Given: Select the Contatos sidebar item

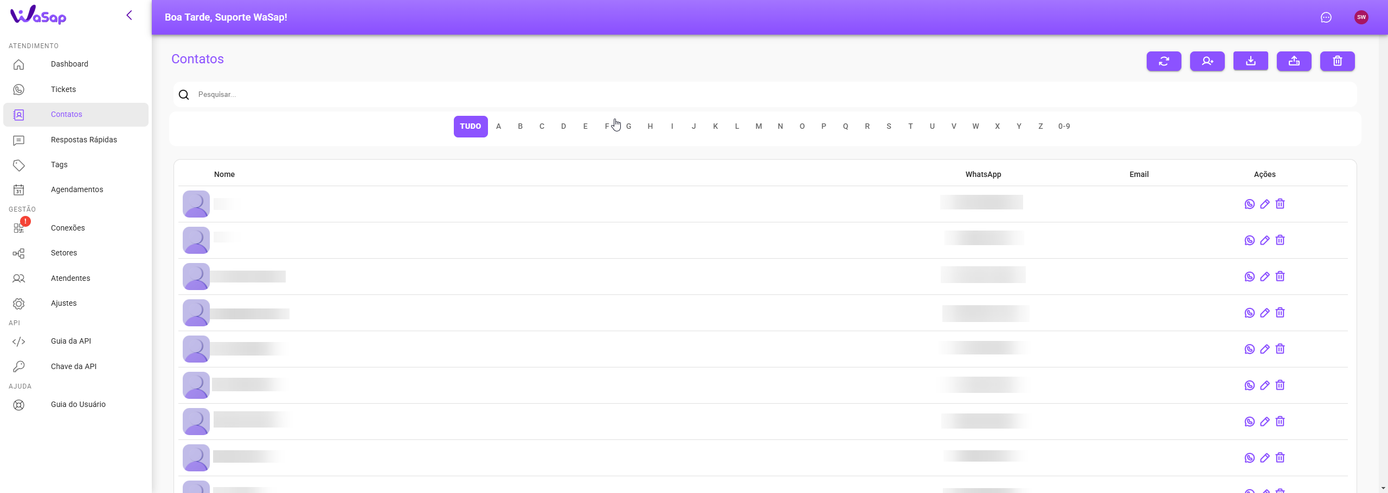Looking at the screenshot, I should [x=76, y=115].
